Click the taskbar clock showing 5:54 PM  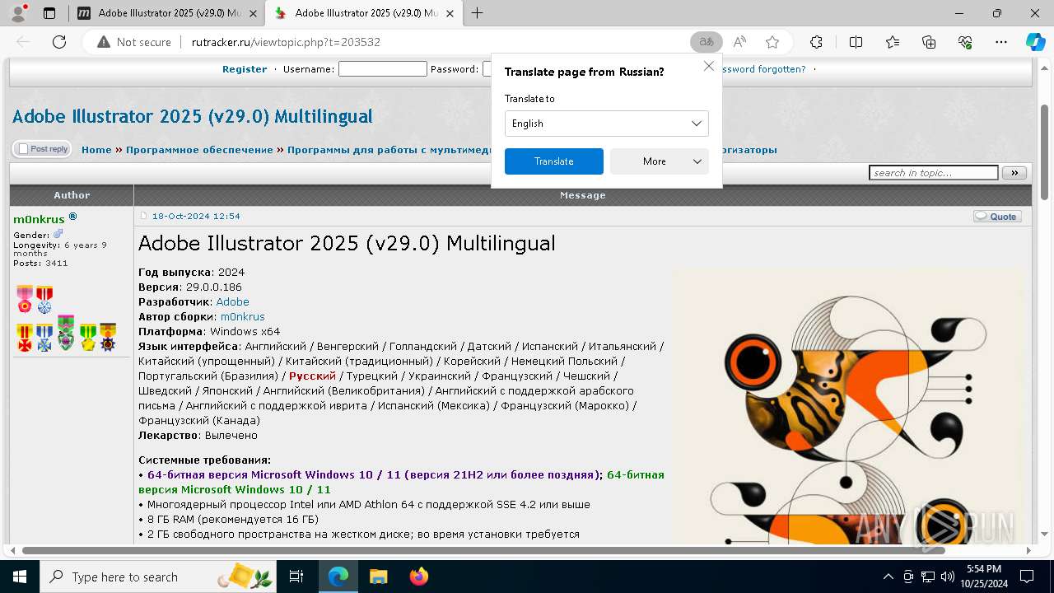(x=984, y=577)
